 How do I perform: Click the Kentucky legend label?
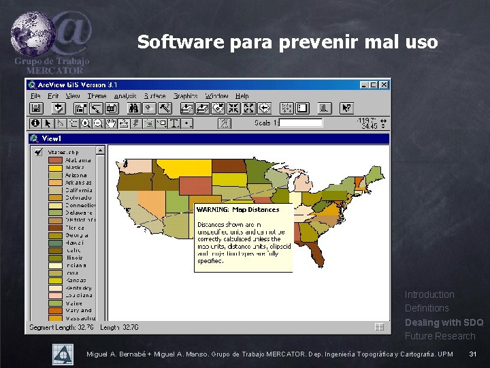point(78,288)
